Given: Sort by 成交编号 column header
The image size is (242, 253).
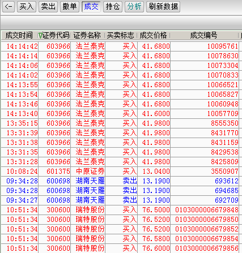Looking at the screenshot, I should coord(203,35).
